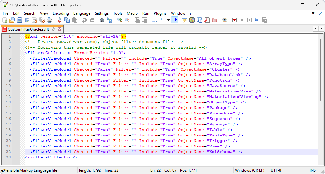Start recording a macro
Screen dimensions: 325x174
(x=234, y=20)
